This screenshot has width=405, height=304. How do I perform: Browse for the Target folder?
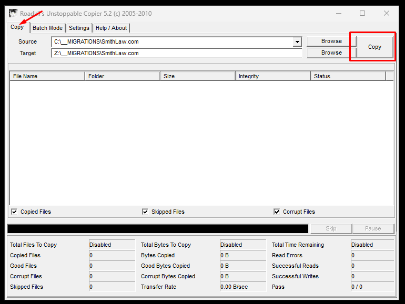click(x=331, y=53)
